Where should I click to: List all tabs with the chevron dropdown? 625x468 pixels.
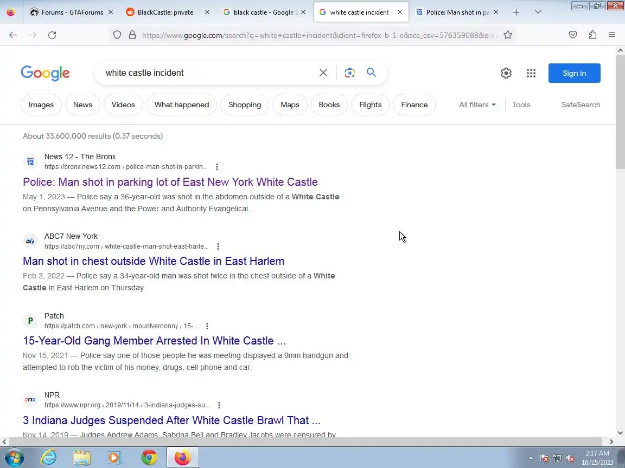coord(538,12)
